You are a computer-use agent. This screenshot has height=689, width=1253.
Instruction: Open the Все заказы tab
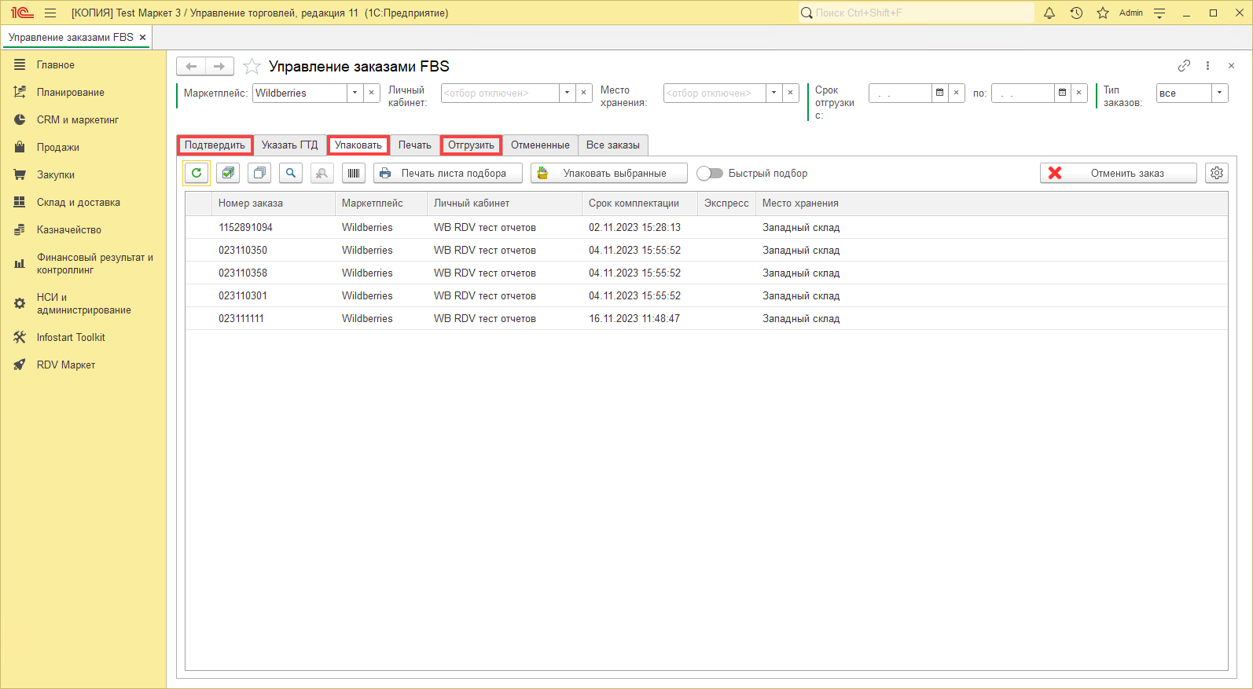[613, 145]
